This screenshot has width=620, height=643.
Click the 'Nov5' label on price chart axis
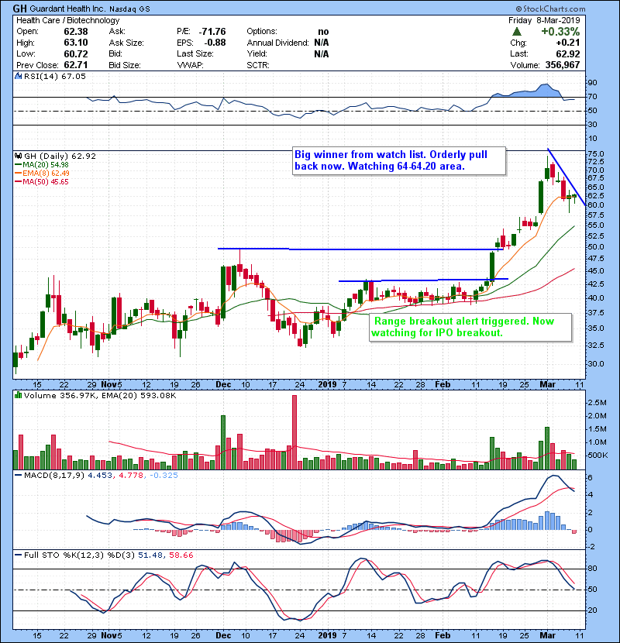click(x=111, y=385)
